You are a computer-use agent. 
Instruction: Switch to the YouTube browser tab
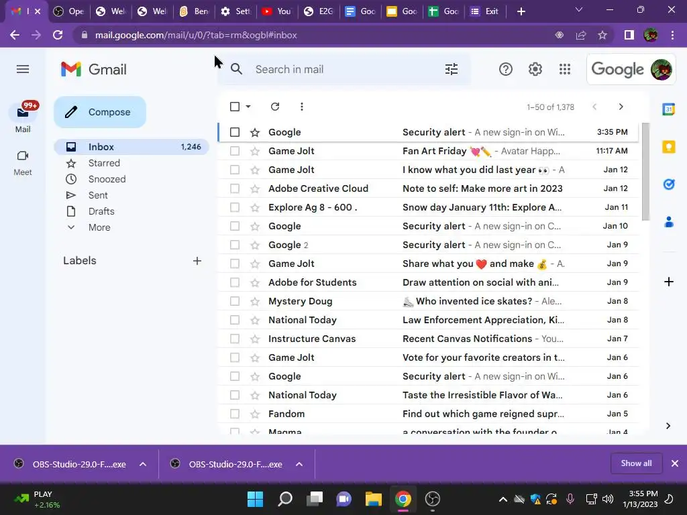point(276,11)
